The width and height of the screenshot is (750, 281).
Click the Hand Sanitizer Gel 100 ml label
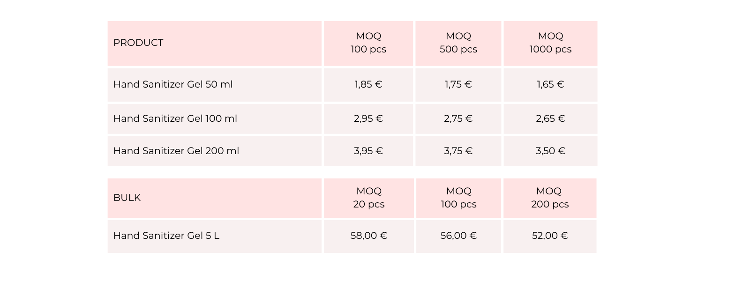(x=175, y=118)
